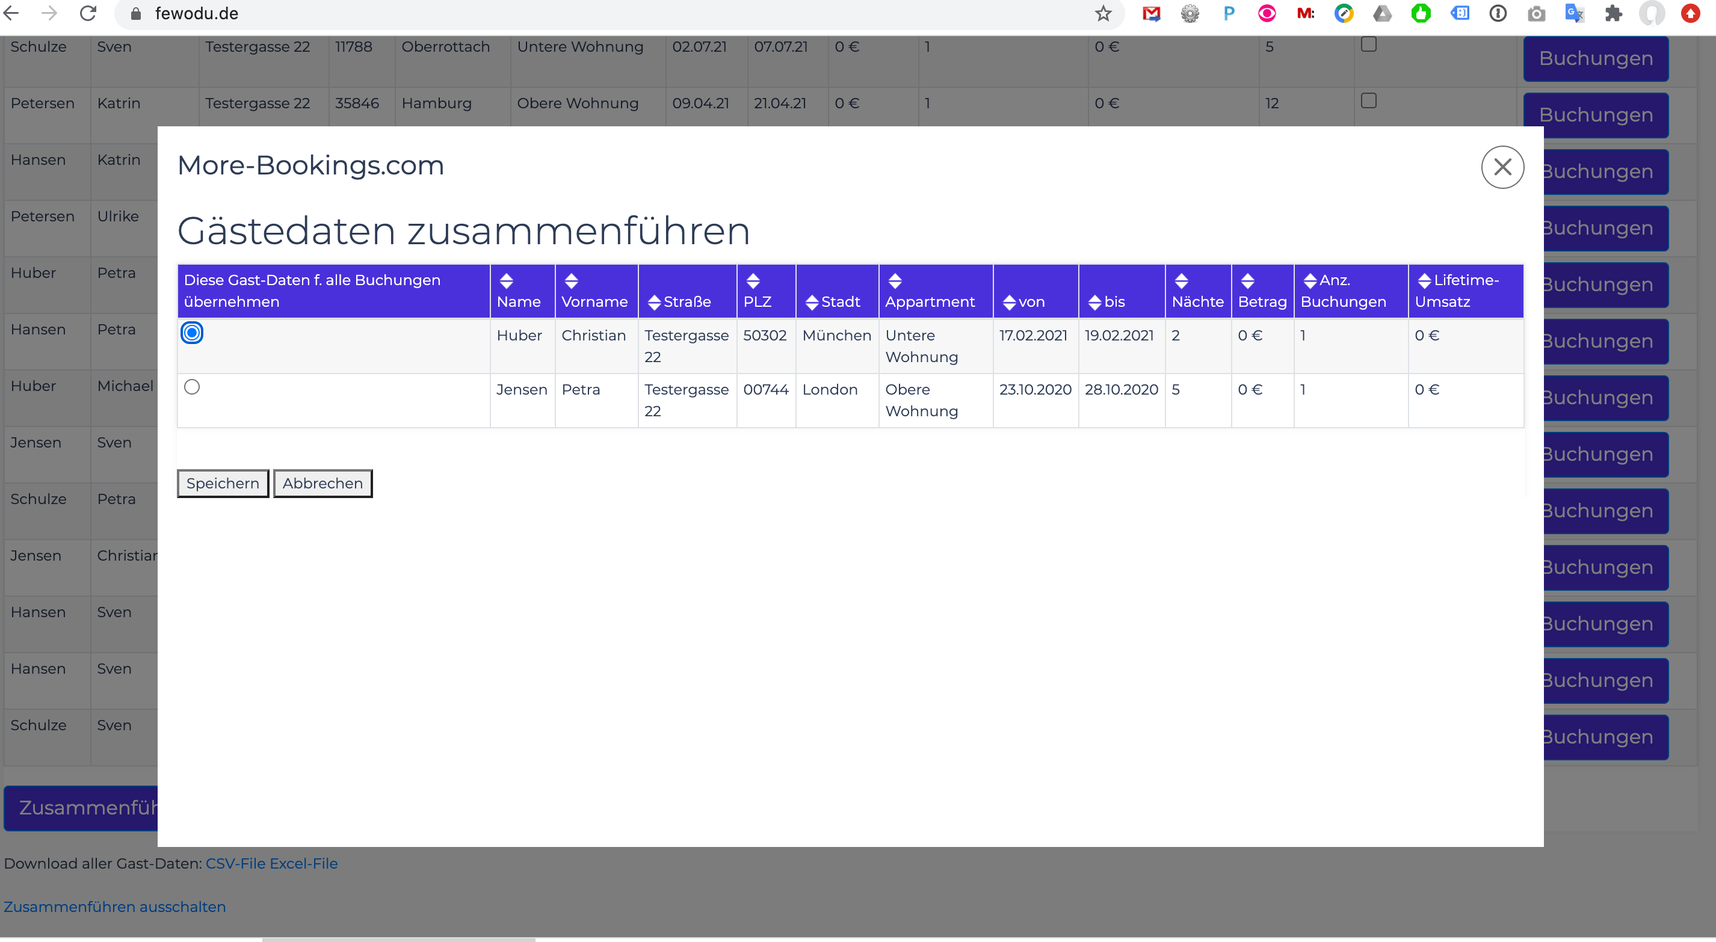The height and width of the screenshot is (942, 1716).
Task: Download the Excel-File of guest data
Action: click(304, 863)
